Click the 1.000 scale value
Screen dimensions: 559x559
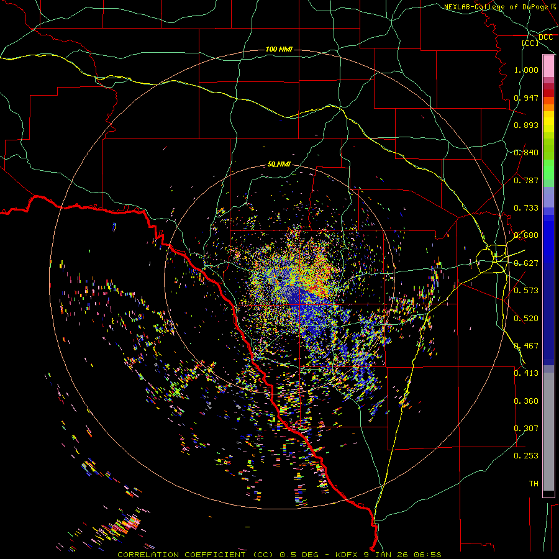pos(526,70)
